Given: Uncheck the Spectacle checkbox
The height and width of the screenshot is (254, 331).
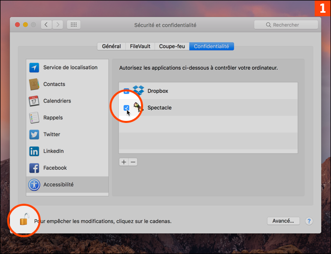Looking at the screenshot, I should (126, 108).
